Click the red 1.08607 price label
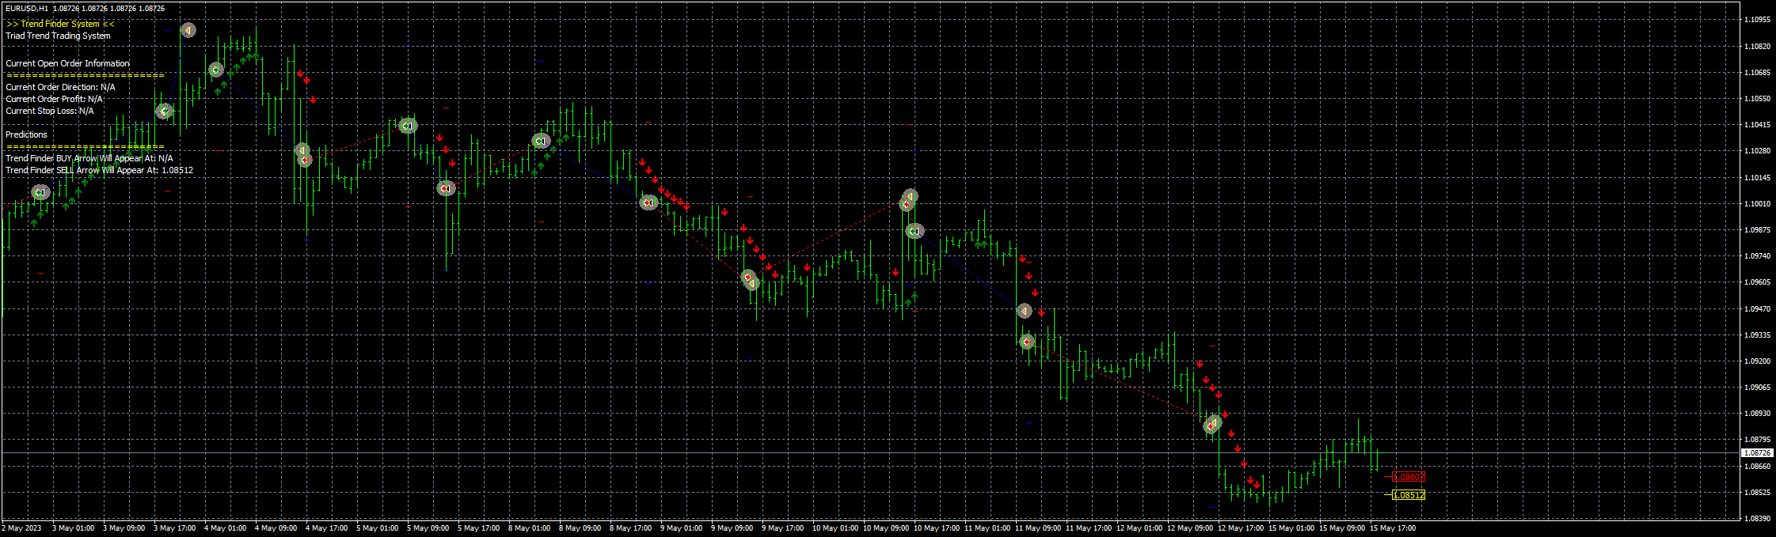The image size is (1776, 537). point(1409,477)
